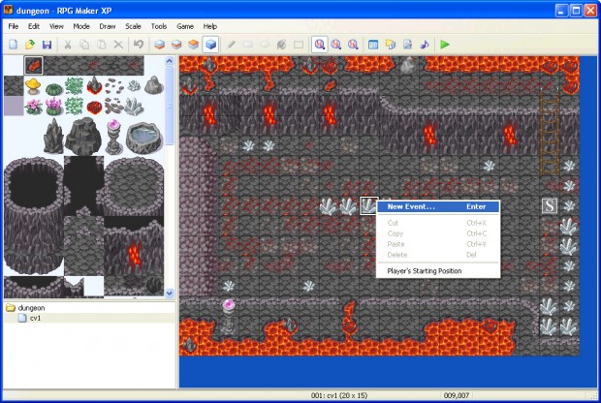Click the 009,007 coordinates in status bar
The image size is (601, 403).
click(457, 395)
